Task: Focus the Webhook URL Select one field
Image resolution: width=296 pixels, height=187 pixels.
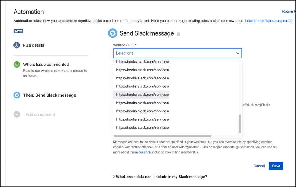Action: pos(177,53)
